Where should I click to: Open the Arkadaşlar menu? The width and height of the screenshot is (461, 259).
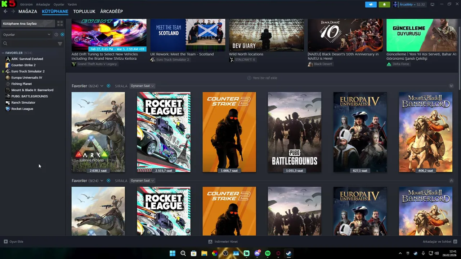pos(43,4)
